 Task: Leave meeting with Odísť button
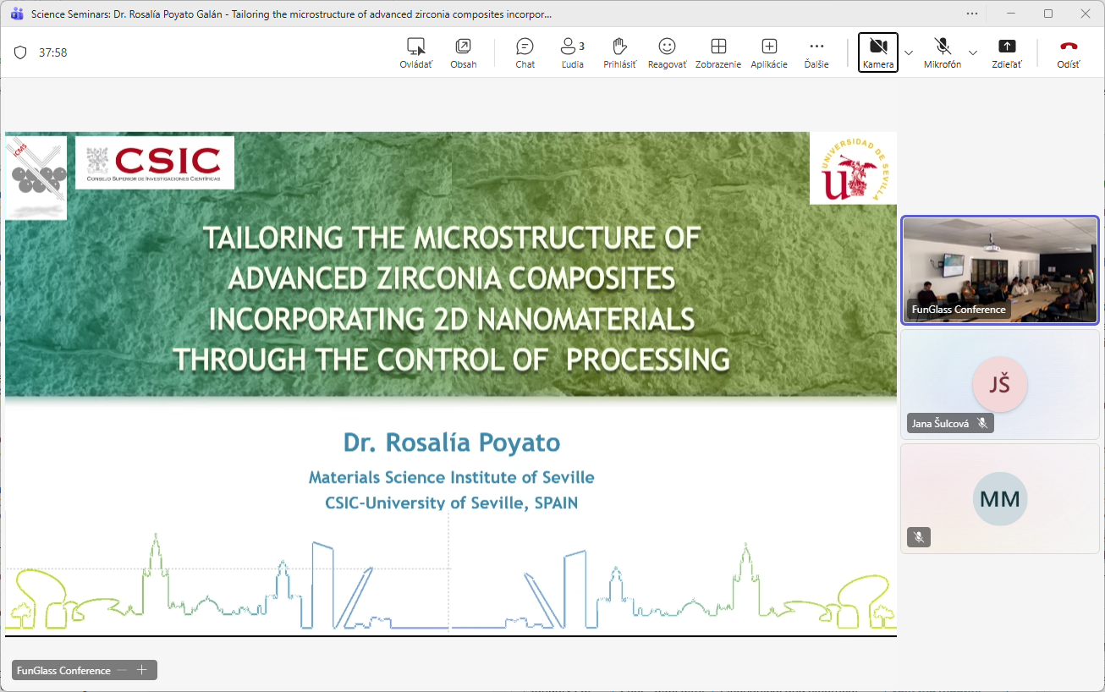(x=1068, y=52)
